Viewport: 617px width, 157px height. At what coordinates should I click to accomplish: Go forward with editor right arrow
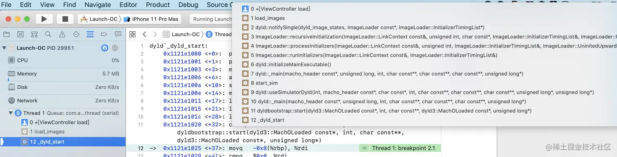click(155, 34)
